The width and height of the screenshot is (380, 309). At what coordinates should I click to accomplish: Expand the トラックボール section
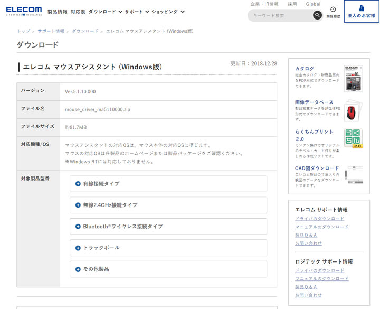coord(168,248)
